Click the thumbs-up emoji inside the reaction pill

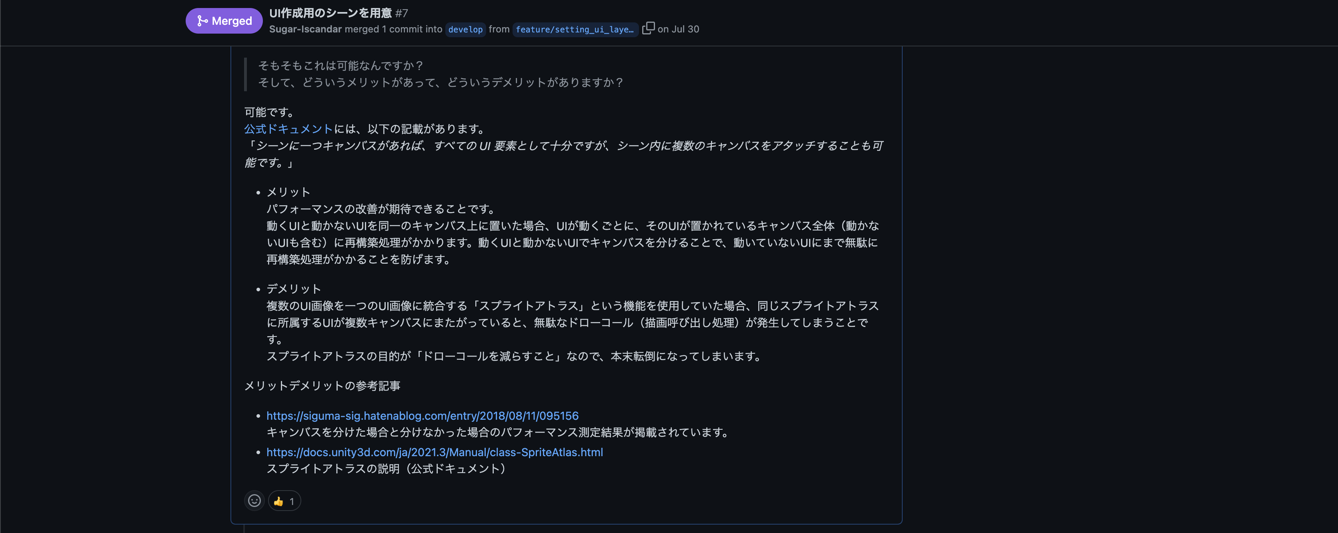[279, 501]
